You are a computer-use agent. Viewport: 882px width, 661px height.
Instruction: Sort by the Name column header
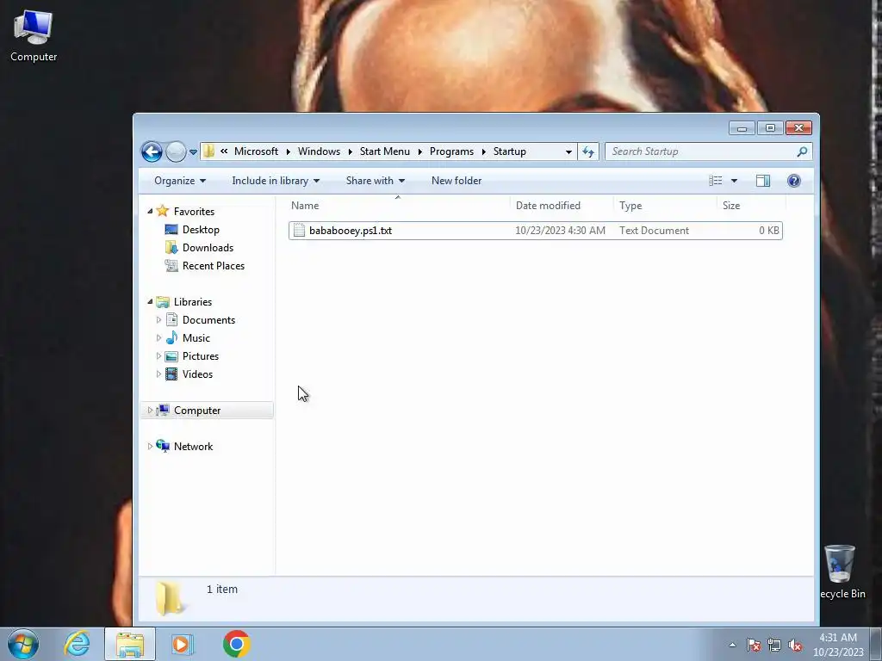point(398,205)
